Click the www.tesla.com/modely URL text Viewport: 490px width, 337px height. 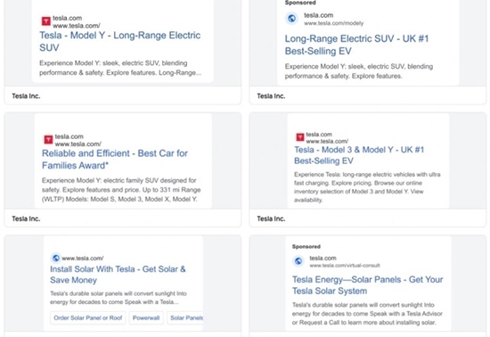point(334,23)
